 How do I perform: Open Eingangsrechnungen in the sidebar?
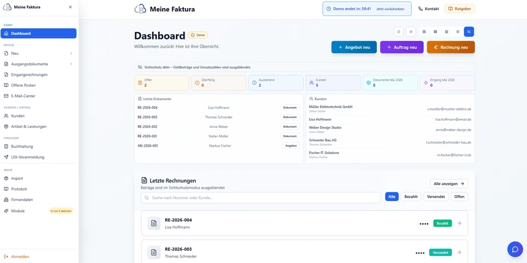coord(38,75)
